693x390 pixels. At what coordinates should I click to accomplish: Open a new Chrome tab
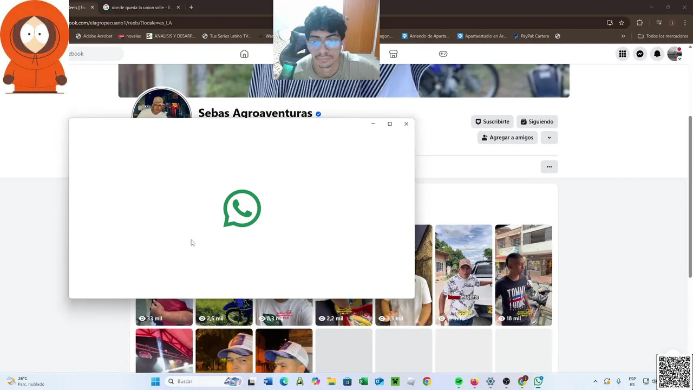click(191, 8)
